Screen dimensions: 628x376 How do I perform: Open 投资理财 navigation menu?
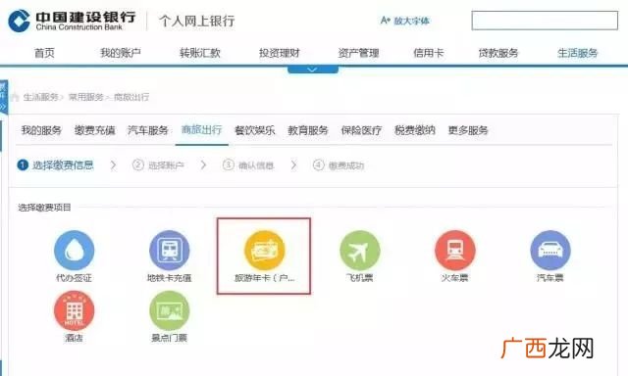[279, 53]
